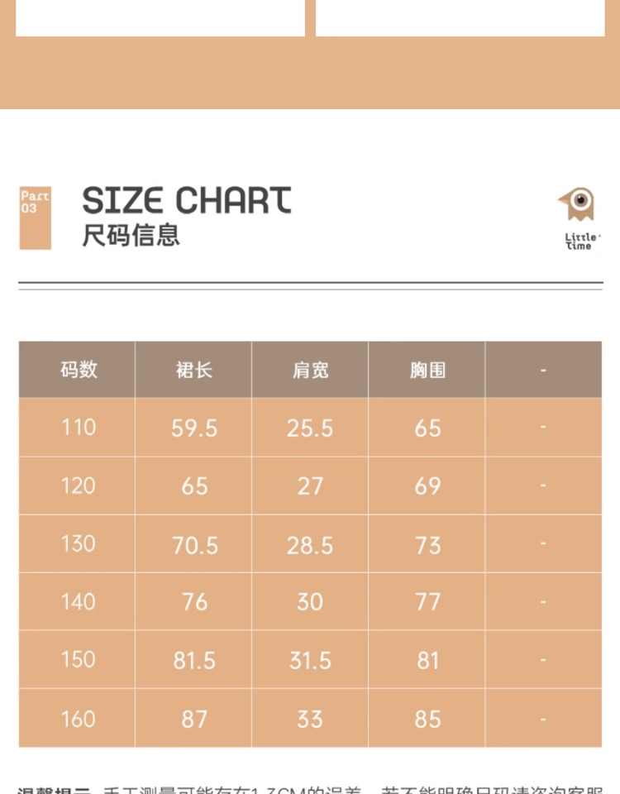Click size 130 row label
620x794 pixels.
78,543
